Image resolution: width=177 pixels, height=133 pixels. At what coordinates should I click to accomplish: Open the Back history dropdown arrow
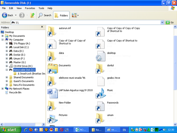click(16, 16)
